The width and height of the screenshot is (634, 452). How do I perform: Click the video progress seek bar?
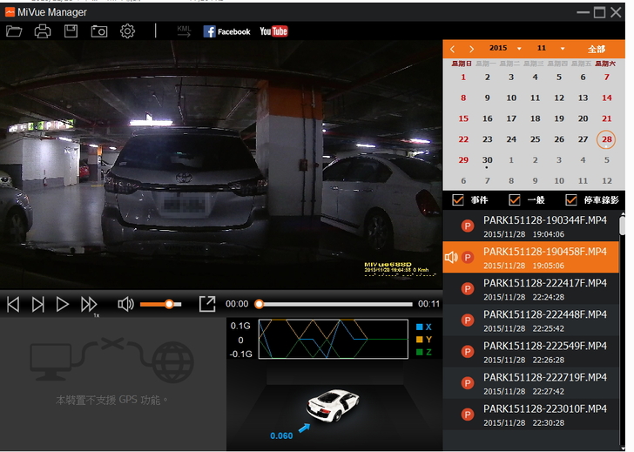click(x=335, y=304)
